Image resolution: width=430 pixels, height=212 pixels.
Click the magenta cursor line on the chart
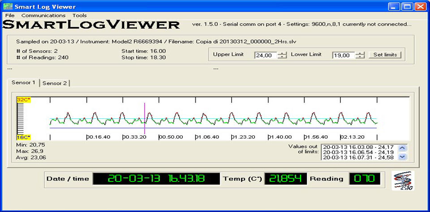(x=145, y=118)
